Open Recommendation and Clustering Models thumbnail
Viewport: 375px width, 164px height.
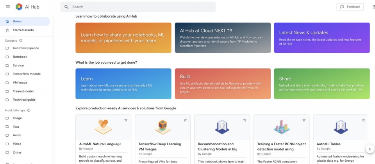222,127
